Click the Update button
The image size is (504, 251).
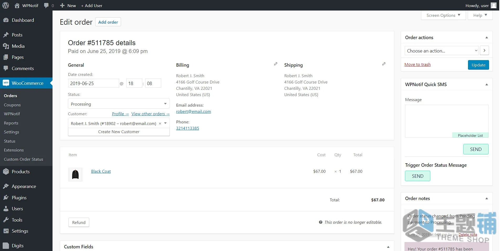[x=478, y=65]
